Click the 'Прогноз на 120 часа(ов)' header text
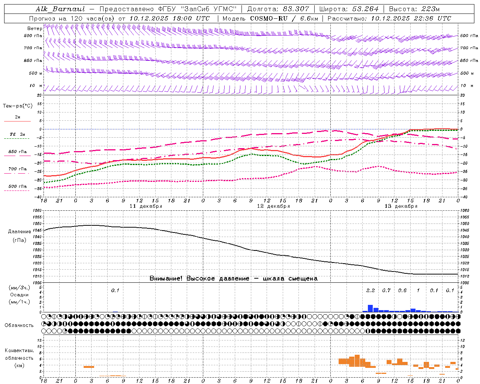The height and width of the screenshot is (384, 480). click(x=72, y=18)
